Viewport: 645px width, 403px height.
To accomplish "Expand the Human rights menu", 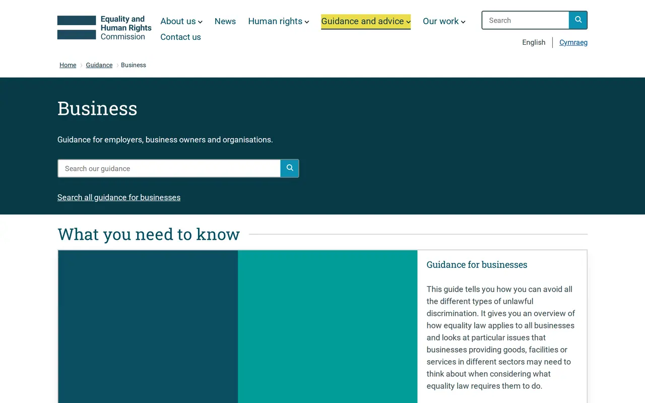I will [x=279, y=21].
